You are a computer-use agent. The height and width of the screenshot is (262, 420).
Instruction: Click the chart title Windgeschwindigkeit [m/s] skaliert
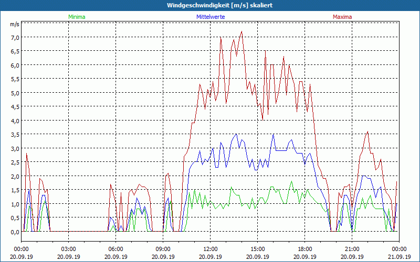219,5
